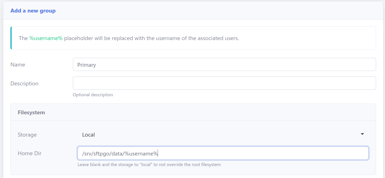The width and height of the screenshot is (385, 178).
Task: Click the word "Primary" in Name field
Action: point(87,65)
